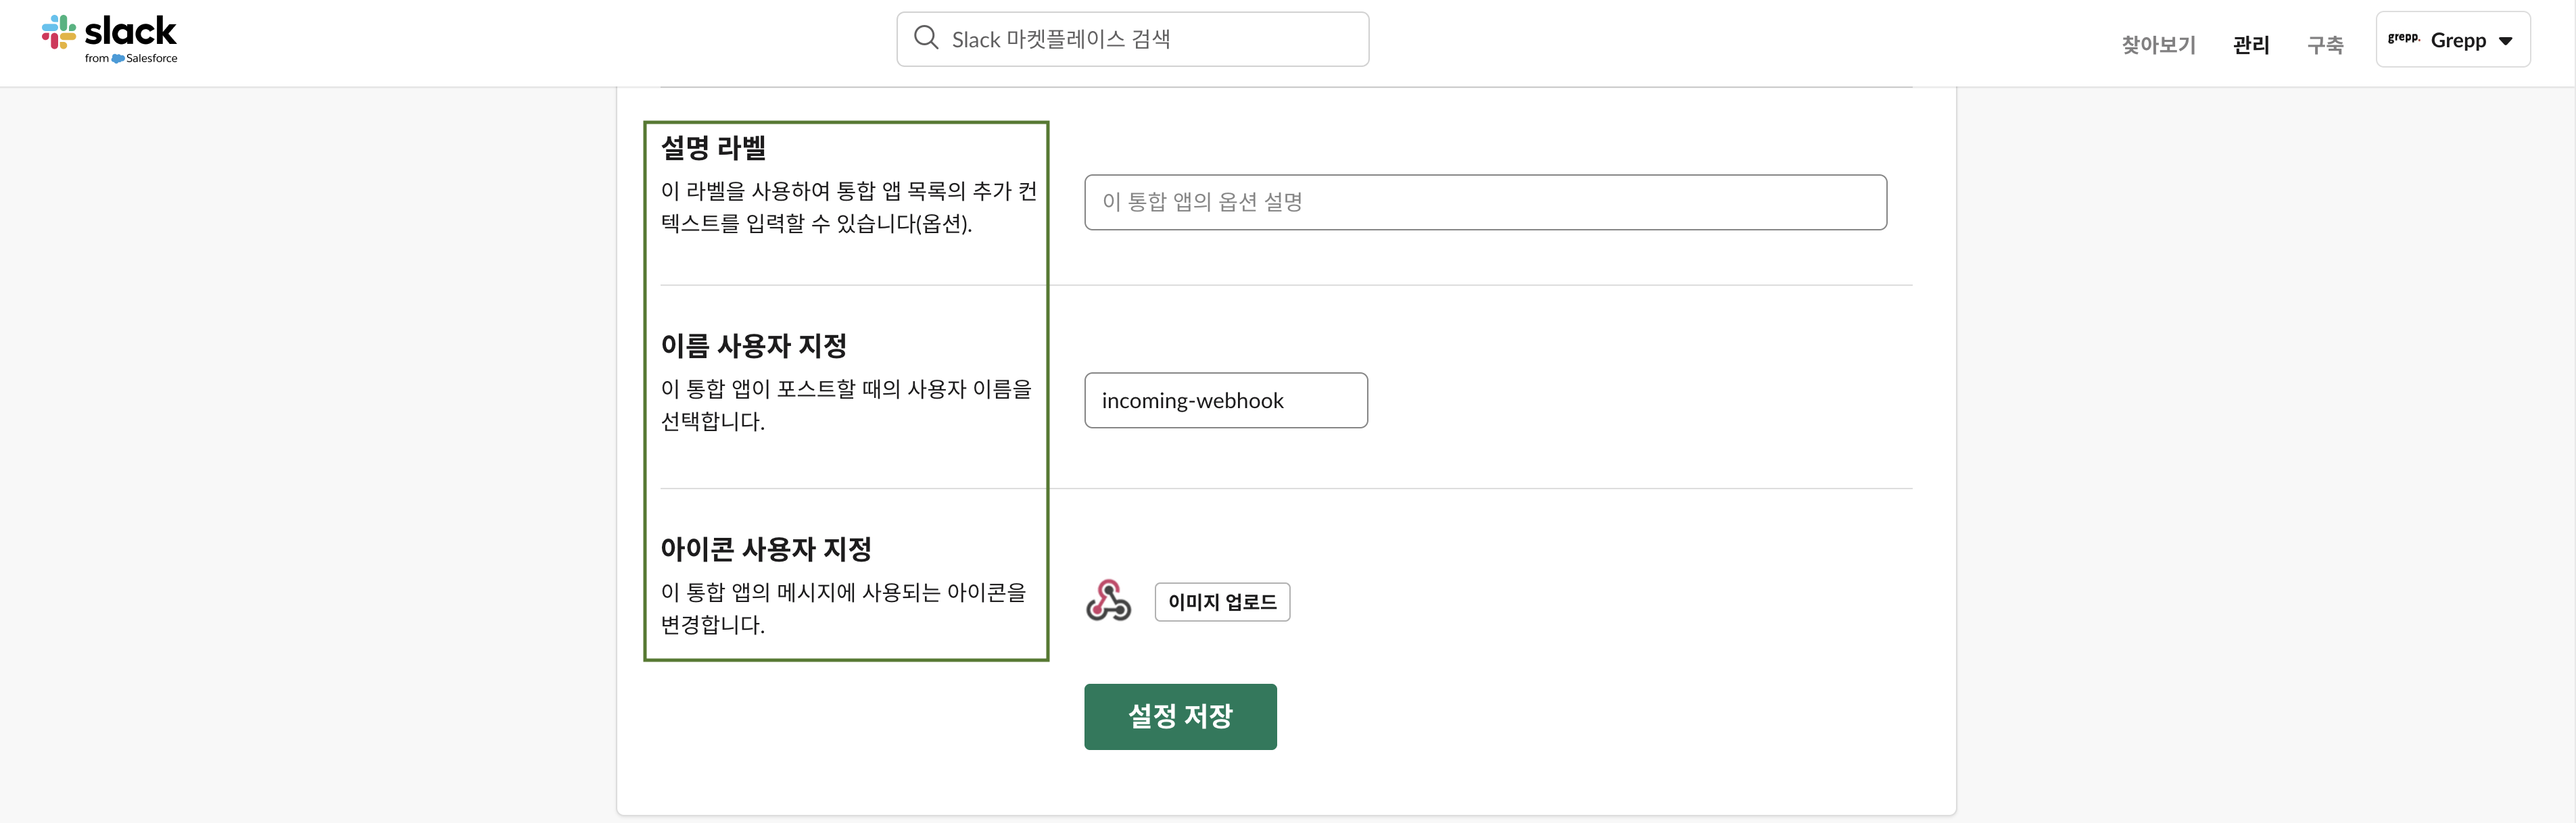Save settings with the 설정 저장 button
This screenshot has height=823, width=2576.
tap(1180, 716)
